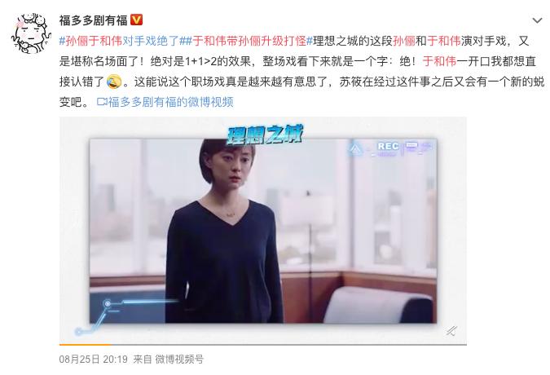This screenshot has height=375, width=550.
Task: Click the 理想之城 title logo on video
Action: click(x=265, y=135)
